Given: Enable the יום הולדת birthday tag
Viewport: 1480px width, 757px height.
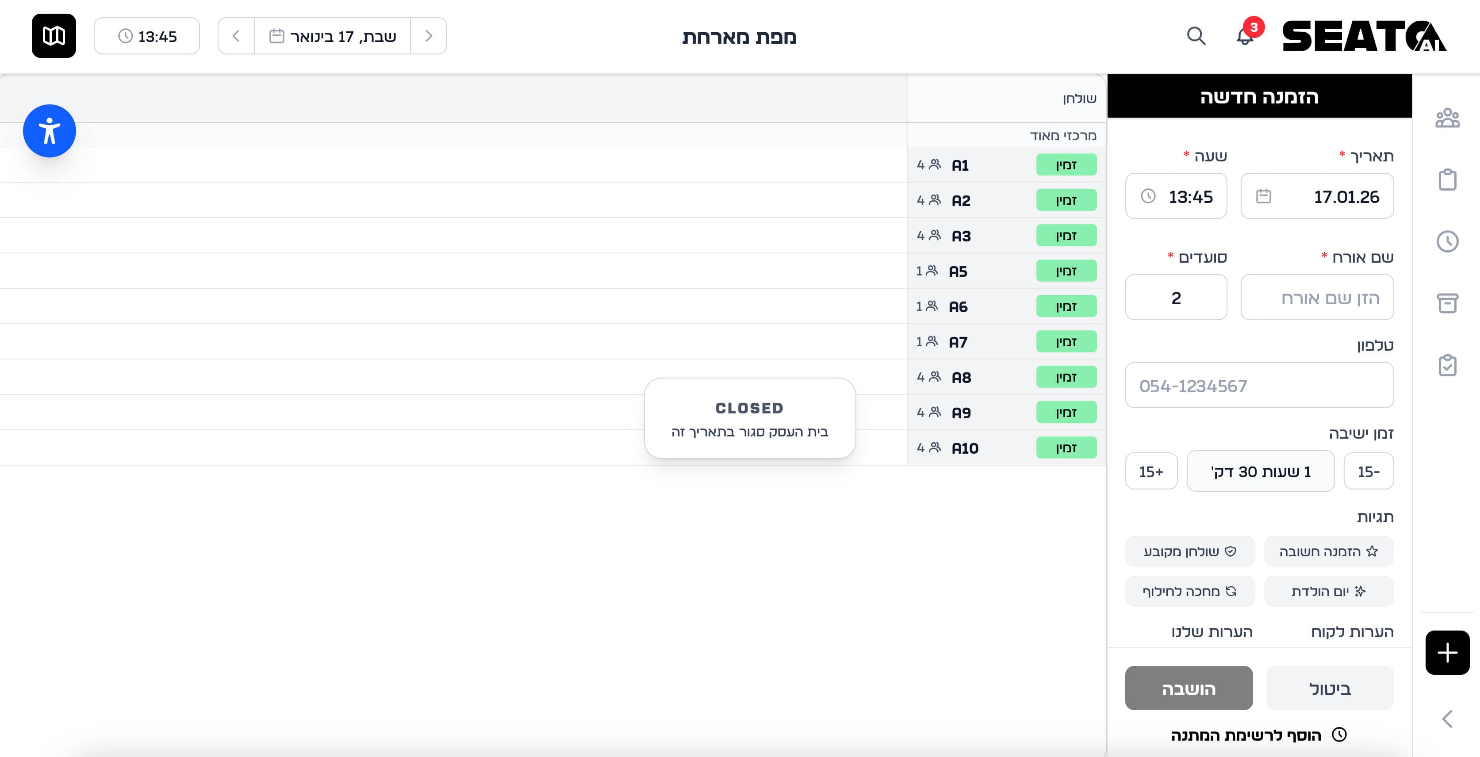Looking at the screenshot, I should (1328, 591).
